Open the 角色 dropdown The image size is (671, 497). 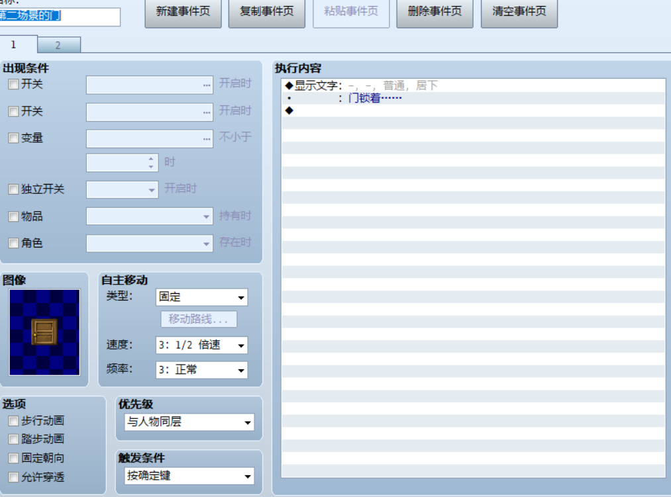click(x=149, y=244)
